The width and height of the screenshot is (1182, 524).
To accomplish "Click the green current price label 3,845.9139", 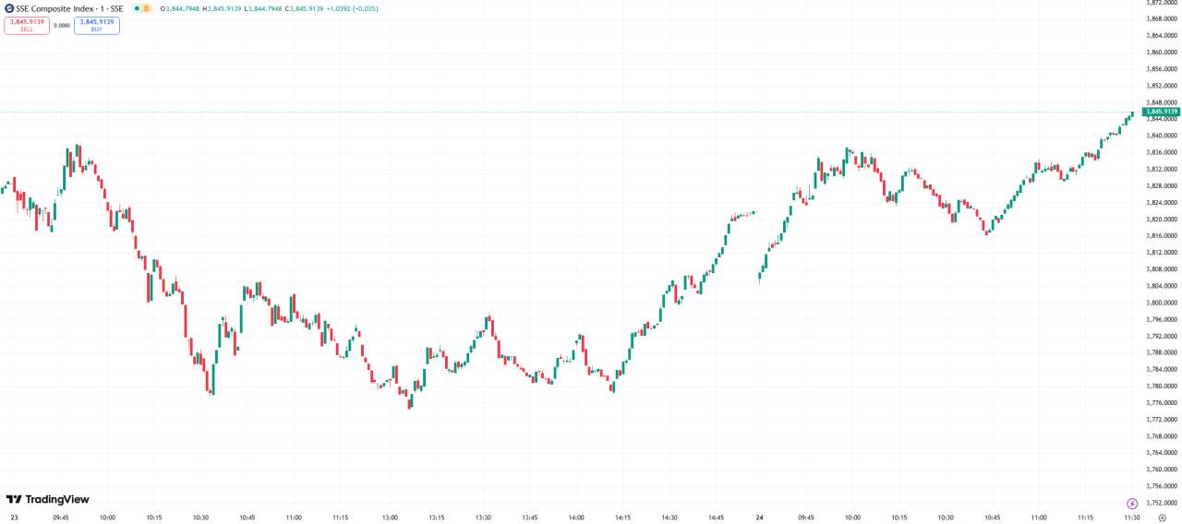I will pyautogui.click(x=1161, y=112).
